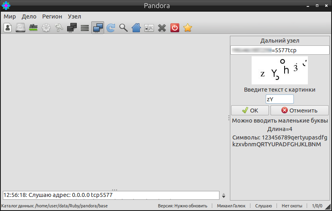Click the gray X close-tab icon

click(x=162, y=28)
